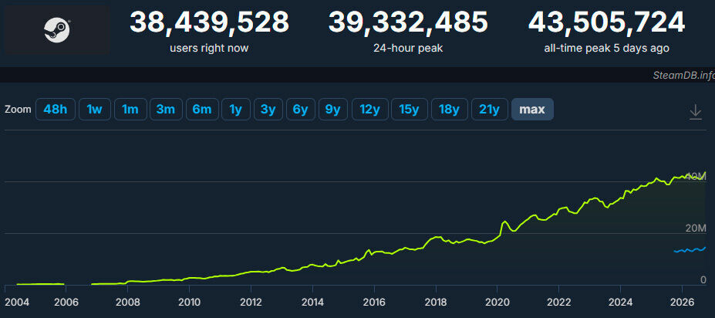Select the 6y zoom range

point(301,110)
